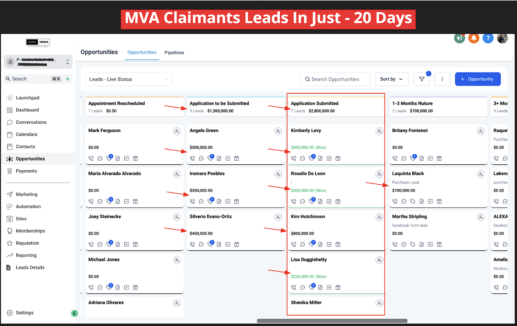This screenshot has width=517, height=326.
Task: Open Conversations in the sidebar menu
Action: 31,122
